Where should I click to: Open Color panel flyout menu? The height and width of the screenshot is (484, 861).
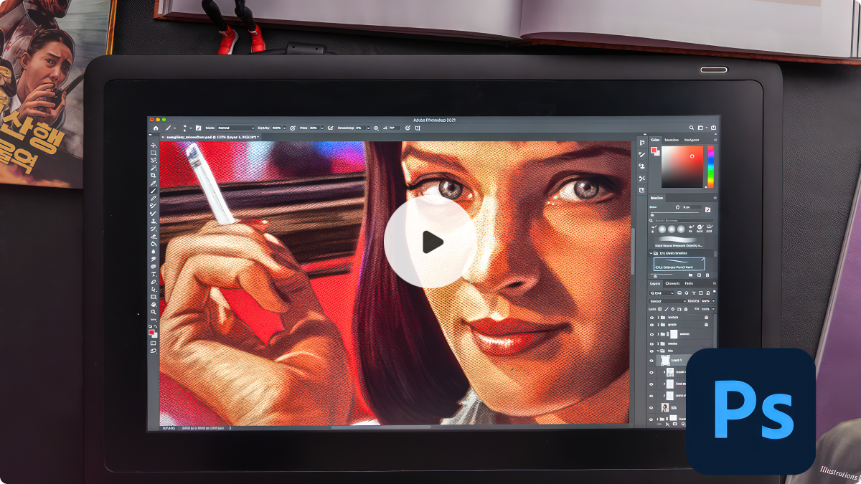715,140
